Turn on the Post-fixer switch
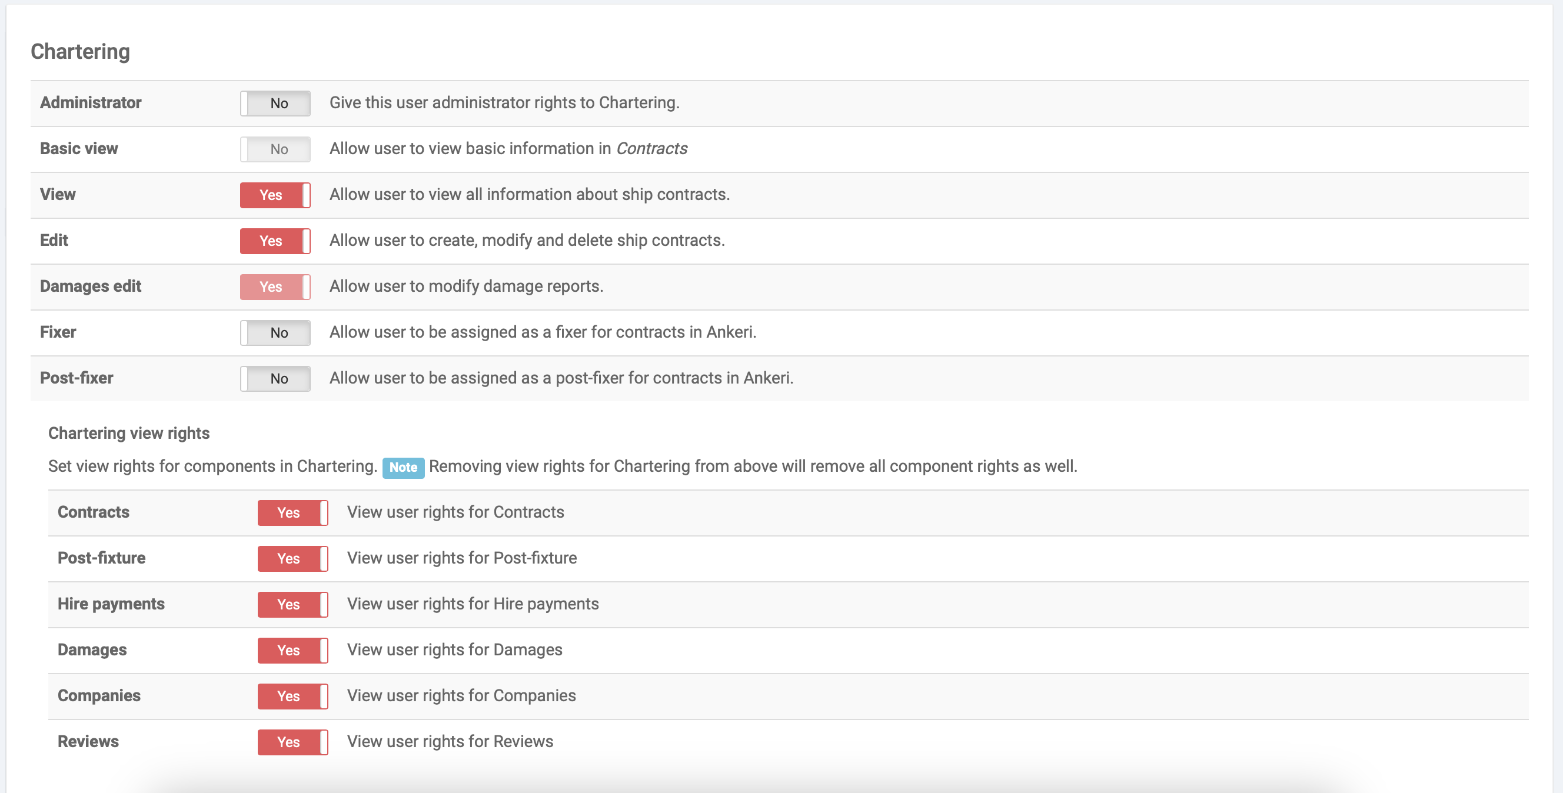The height and width of the screenshot is (793, 1563). coord(275,379)
